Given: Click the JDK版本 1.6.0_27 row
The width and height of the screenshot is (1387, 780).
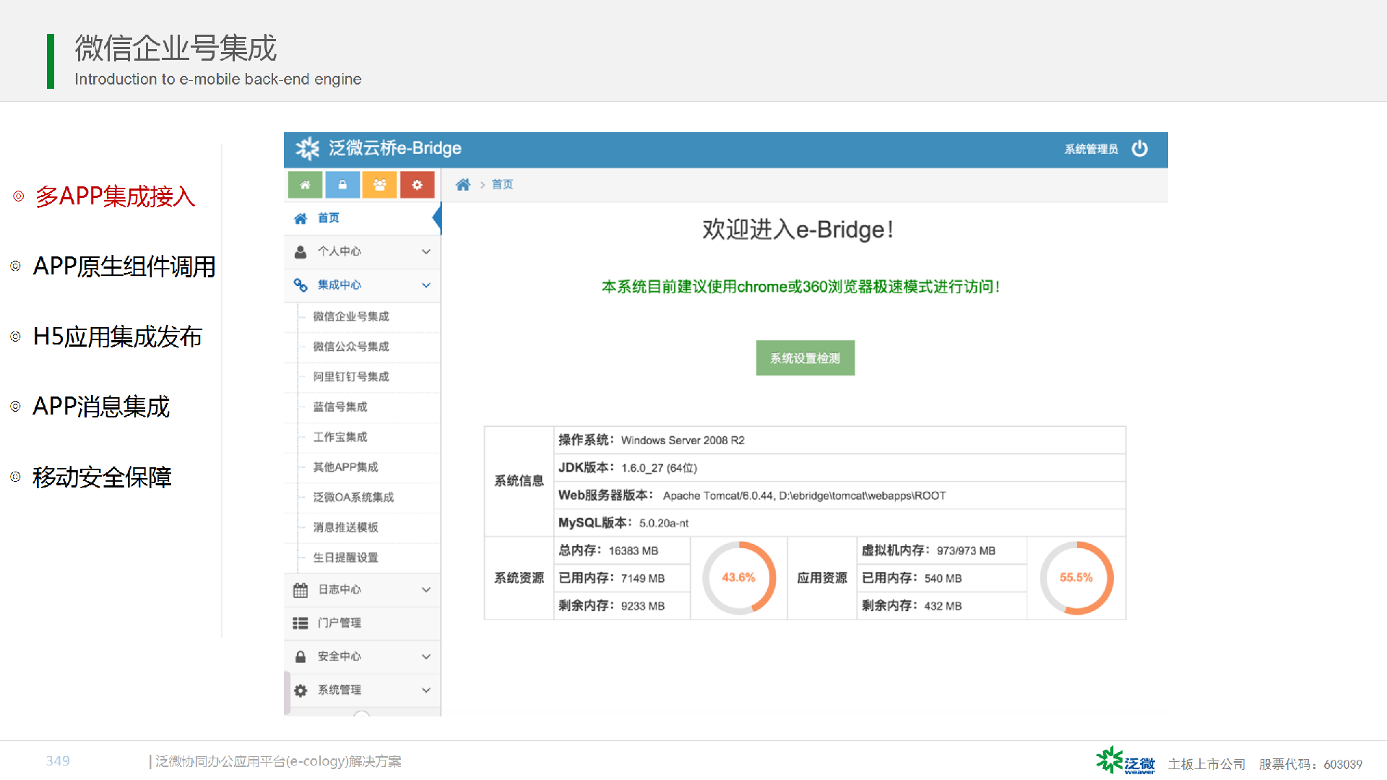Looking at the screenshot, I should pyautogui.click(x=839, y=468).
